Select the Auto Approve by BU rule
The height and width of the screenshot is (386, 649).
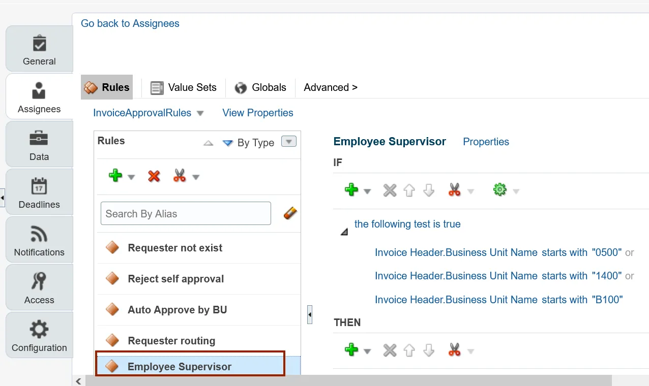(177, 310)
